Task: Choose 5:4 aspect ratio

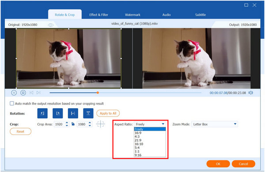Action: coord(150,148)
